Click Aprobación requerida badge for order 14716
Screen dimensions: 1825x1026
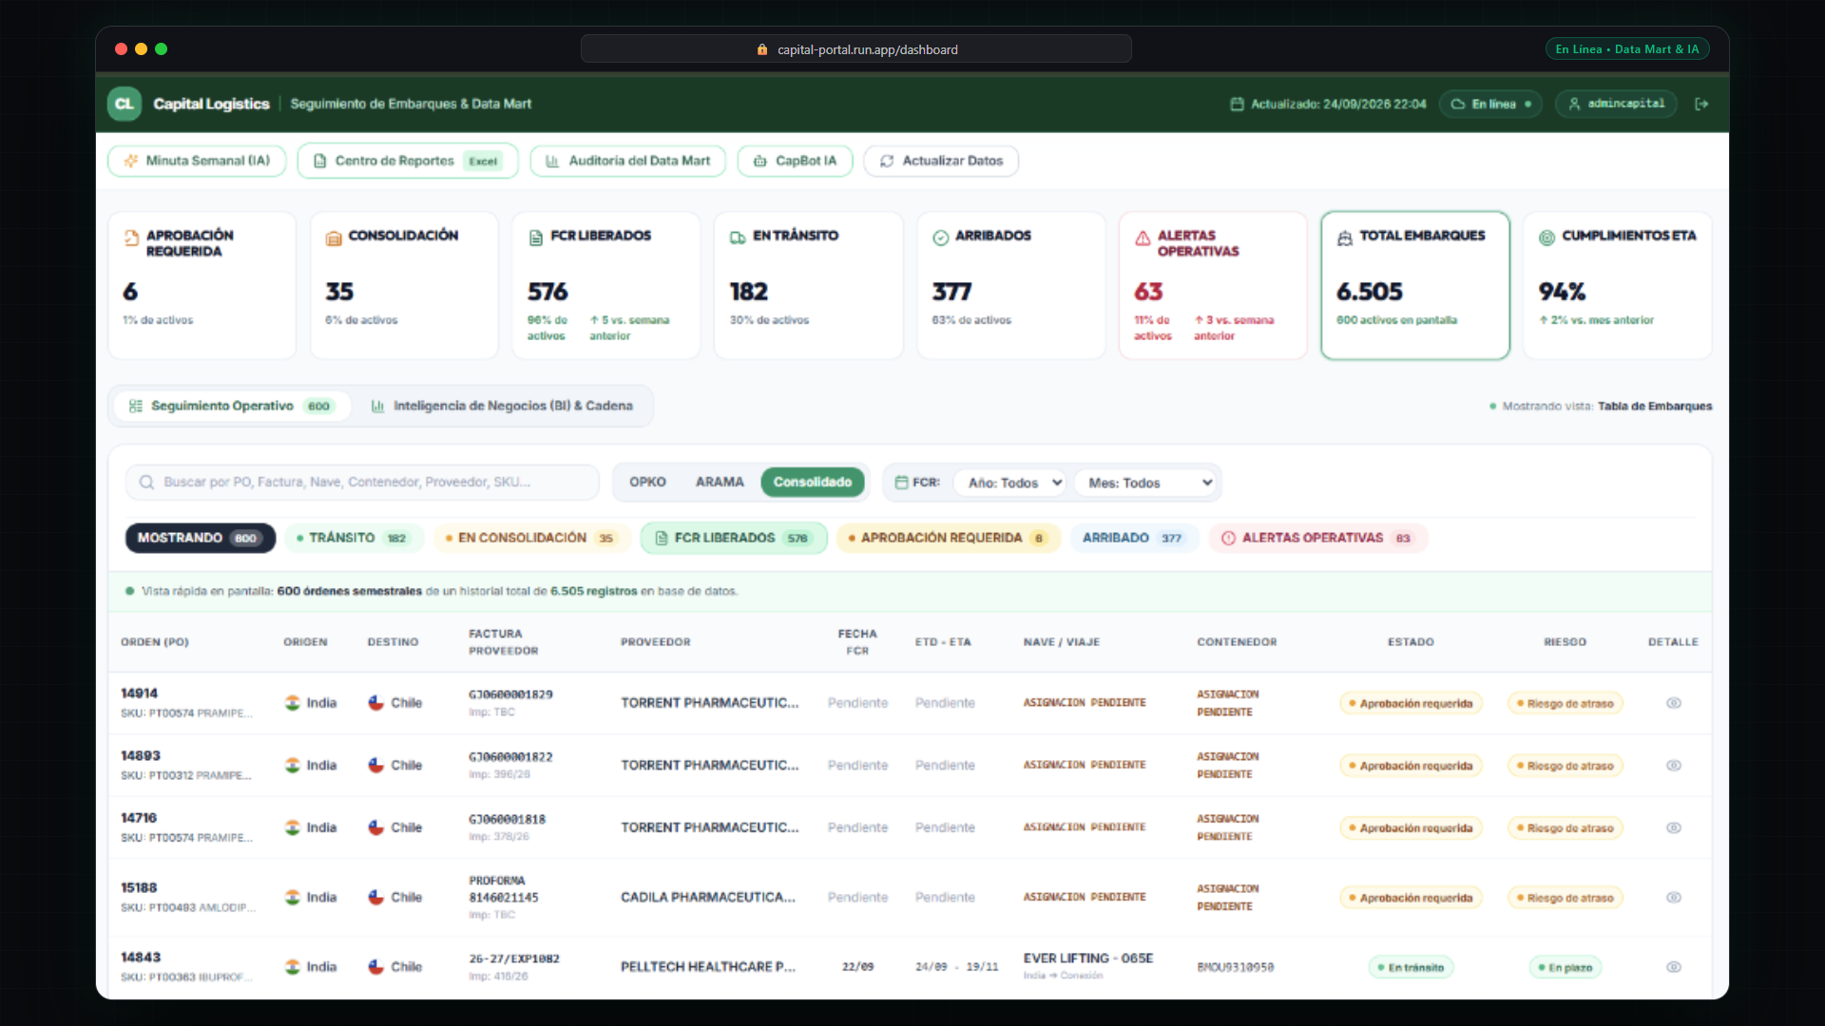click(1411, 829)
